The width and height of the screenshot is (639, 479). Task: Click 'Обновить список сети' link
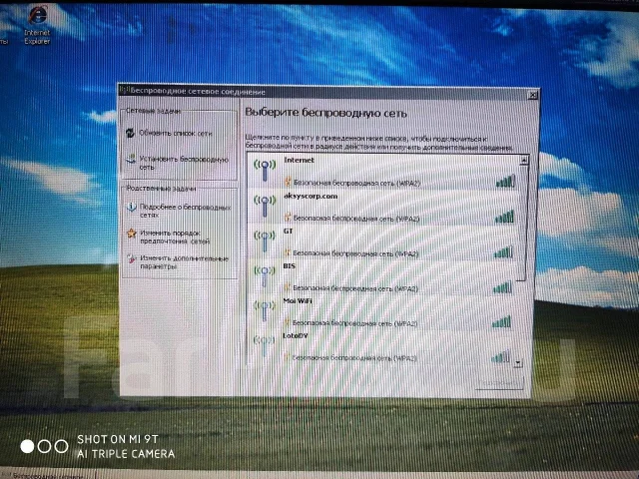pos(176,133)
